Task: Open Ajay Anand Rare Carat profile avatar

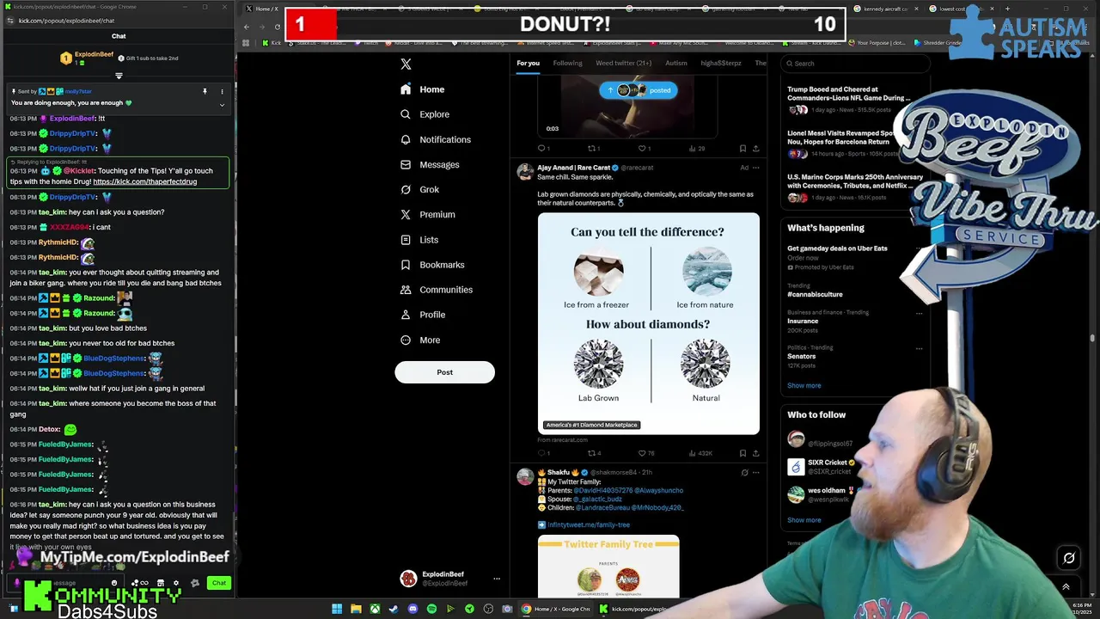Action: pos(524,171)
